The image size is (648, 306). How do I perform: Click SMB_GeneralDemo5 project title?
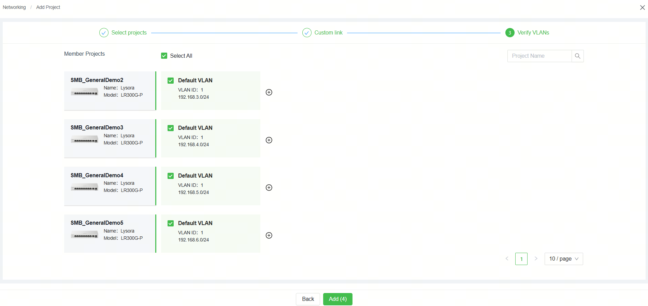(x=97, y=223)
